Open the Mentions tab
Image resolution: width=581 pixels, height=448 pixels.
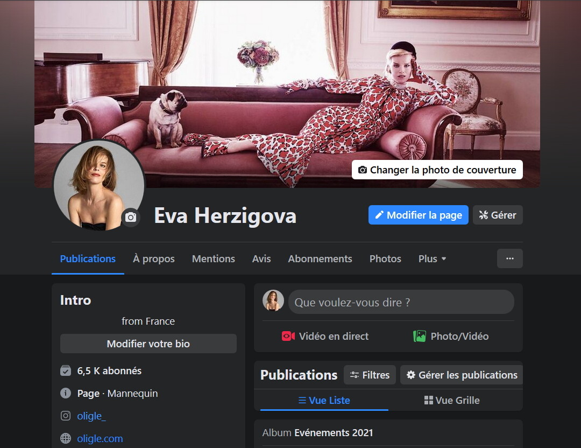tap(214, 258)
